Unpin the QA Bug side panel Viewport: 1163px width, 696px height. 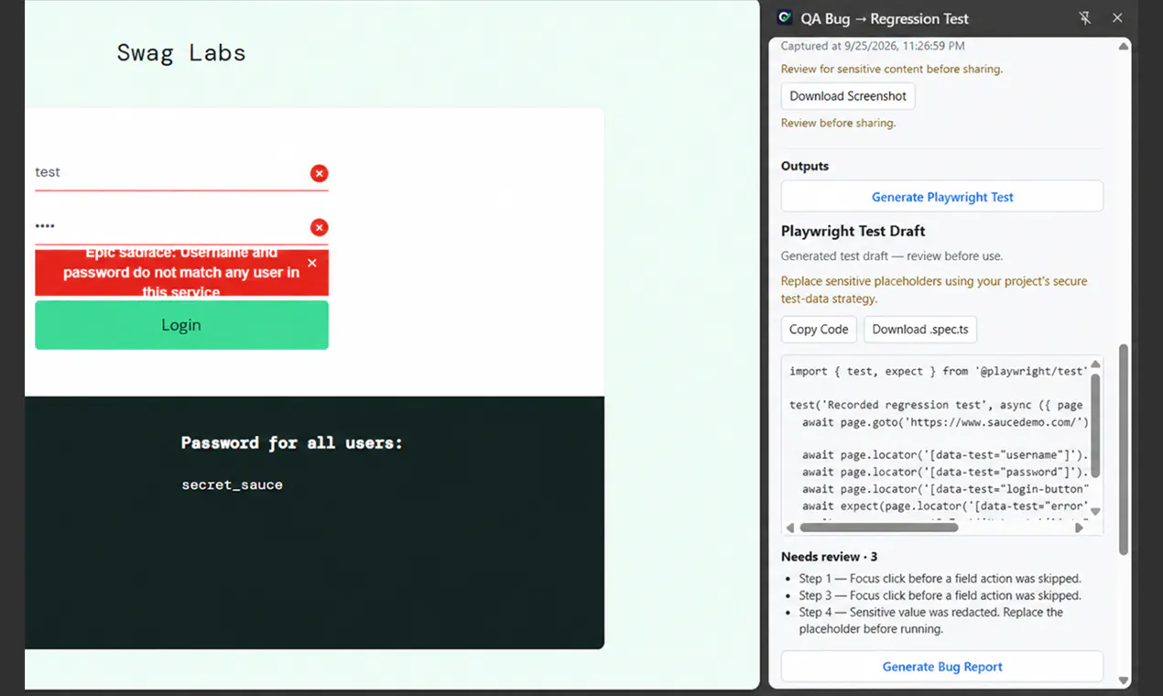click(1085, 18)
